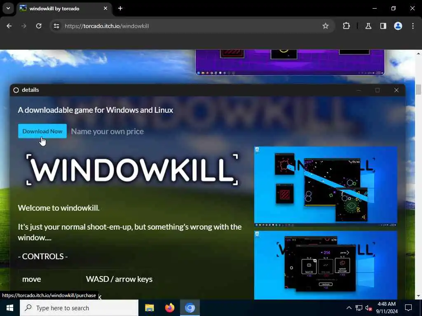Show hidden system tray icons
Viewport: 422px width, 316px height.
(x=349, y=308)
